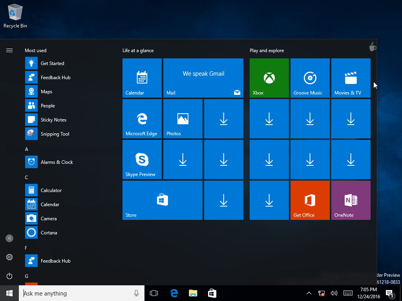Launch the Microsoft Edge tile
The width and height of the screenshot is (402, 301).
(142, 118)
